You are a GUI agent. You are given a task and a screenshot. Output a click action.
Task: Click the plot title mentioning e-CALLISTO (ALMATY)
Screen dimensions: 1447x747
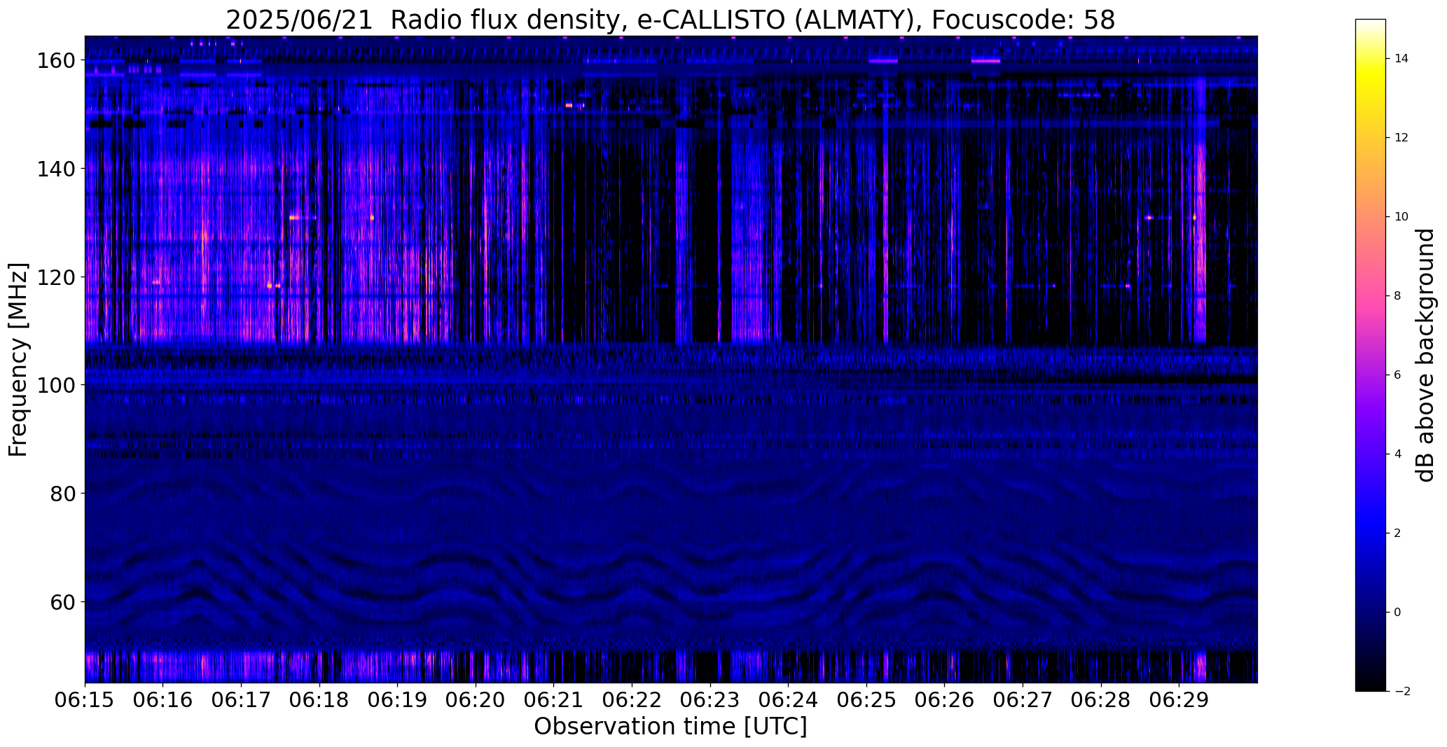tap(670, 20)
